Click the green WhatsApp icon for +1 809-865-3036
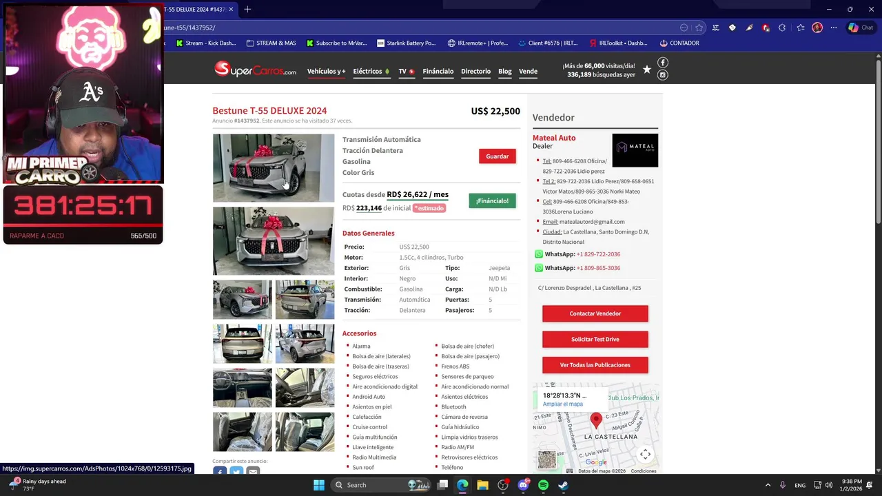The image size is (882, 496). 539,268
